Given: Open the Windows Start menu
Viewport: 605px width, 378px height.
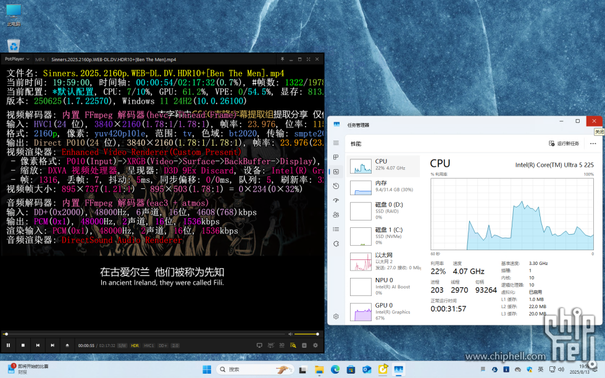Looking at the screenshot, I should pos(207,369).
